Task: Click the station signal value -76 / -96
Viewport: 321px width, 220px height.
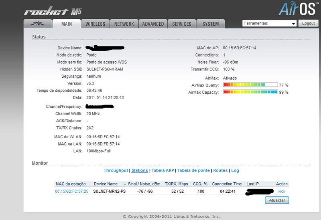Action: pyautogui.click(x=145, y=192)
